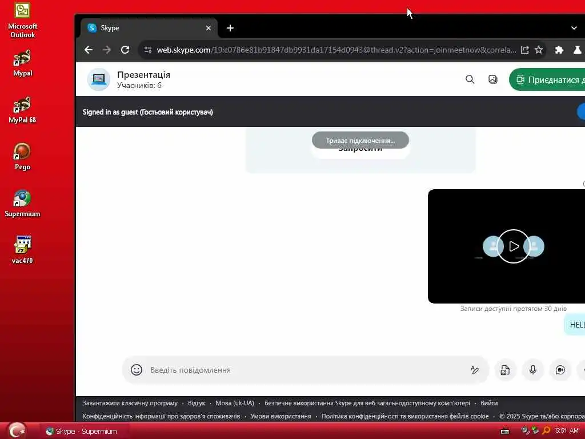Open site information icon in address bar
The image size is (585, 439).
pyautogui.click(x=148, y=50)
